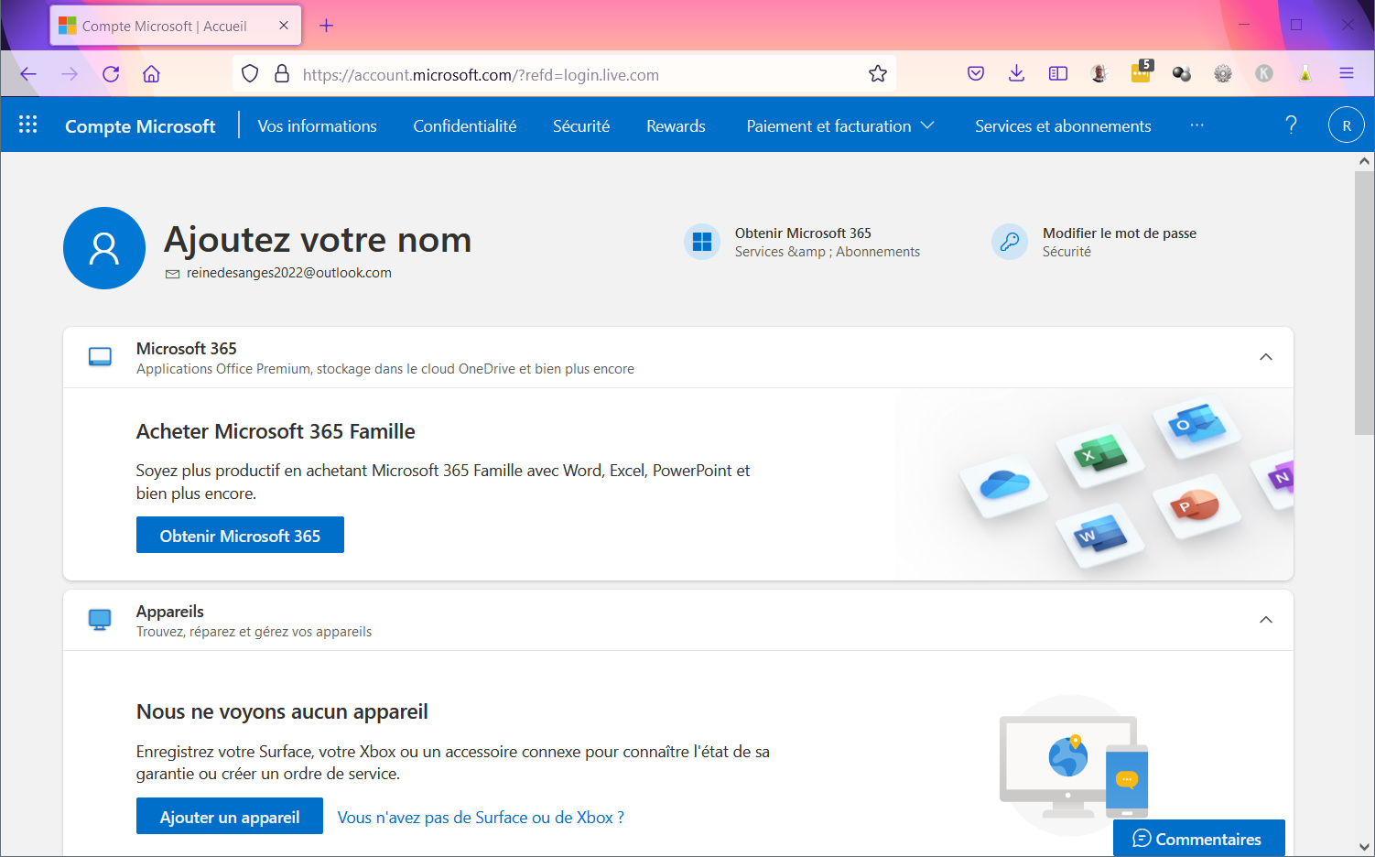
Task: Click the Obtenir Microsoft 365 button
Action: (240, 535)
